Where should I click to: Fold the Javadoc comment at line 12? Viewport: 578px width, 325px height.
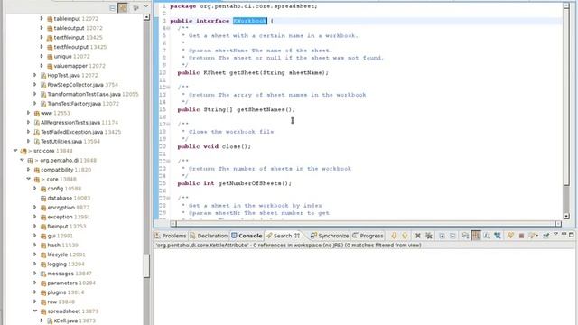[x=169, y=88]
